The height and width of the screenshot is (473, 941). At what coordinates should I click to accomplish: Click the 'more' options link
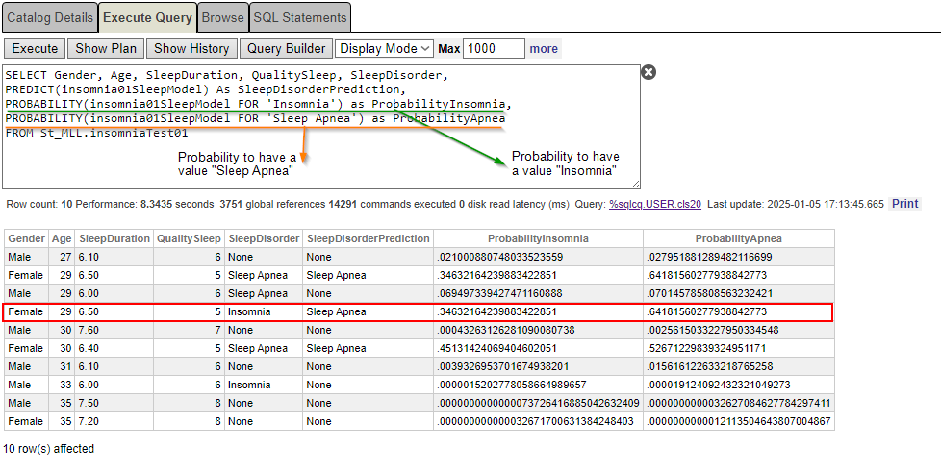[x=544, y=48]
